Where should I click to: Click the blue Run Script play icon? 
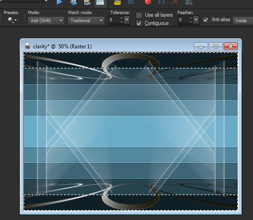point(59,2)
